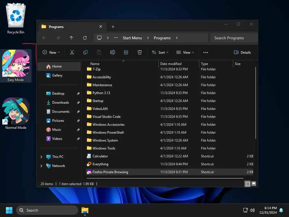289x217 pixels.
Task: Select the Windows PowerShell folder
Action: point(170,133)
